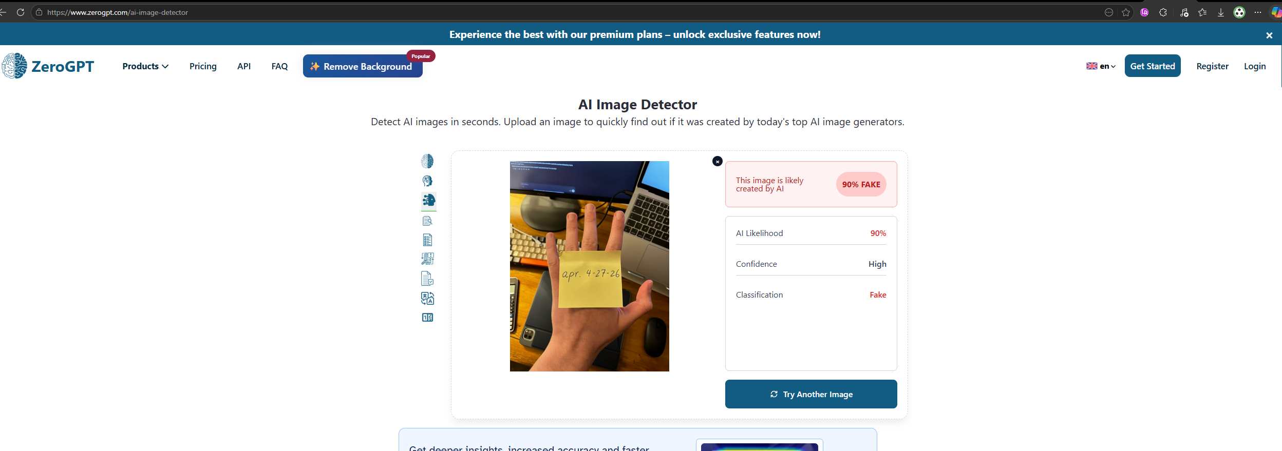Click Try Another Image button

click(811, 394)
